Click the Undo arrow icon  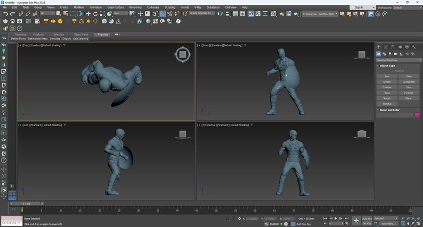[5, 13]
